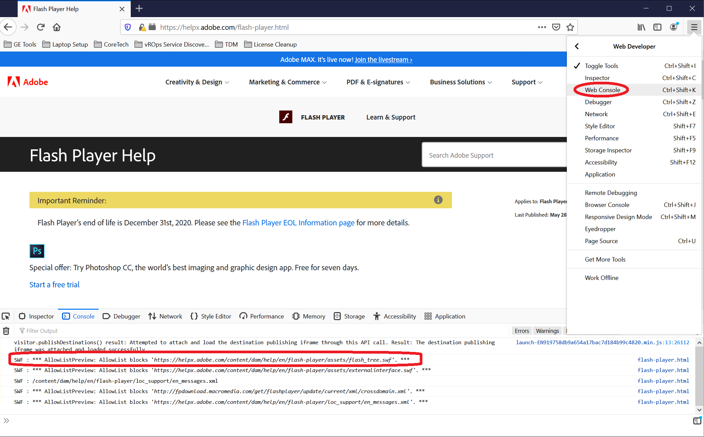This screenshot has height=437, width=704.
Task: Show sidebars icon in toolbar
Action: coord(657,27)
